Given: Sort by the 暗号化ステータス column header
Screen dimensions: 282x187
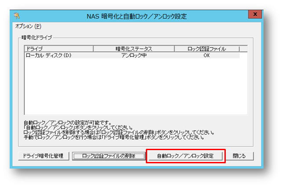Looking at the screenshot, I should pyautogui.click(x=134, y=49).
